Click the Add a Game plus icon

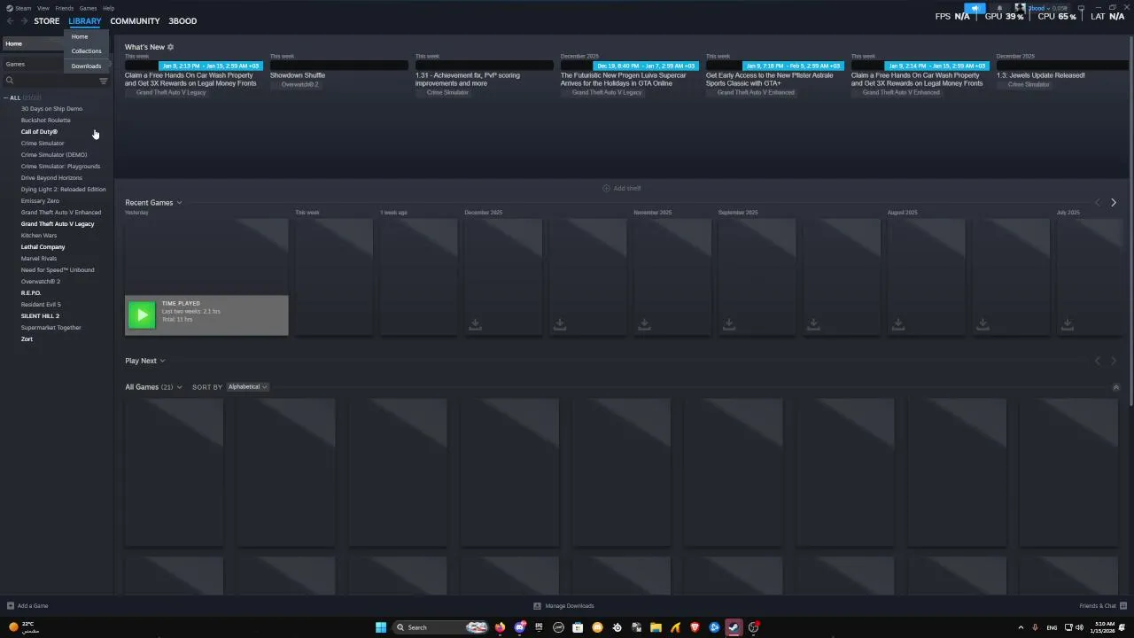pos(11,606)
